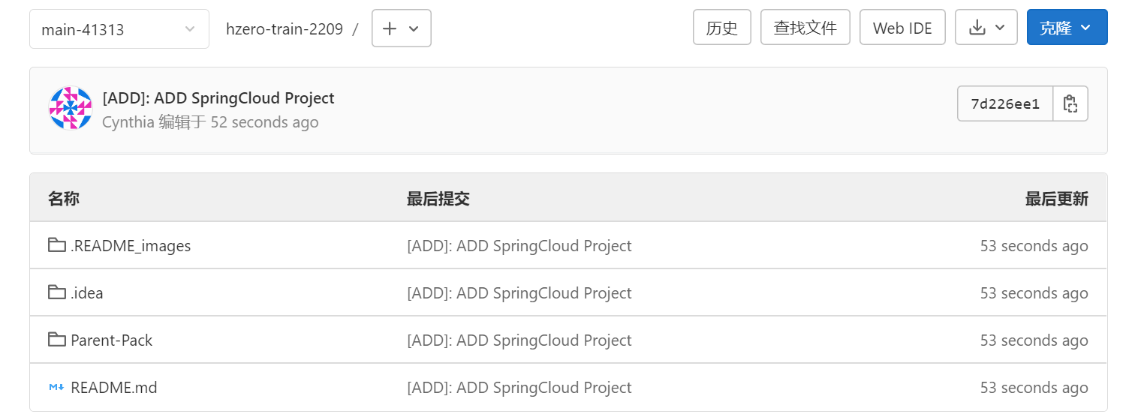1129x420 pixels.
Task: Open last commit message for .idea row
Action: pos(519,293)
